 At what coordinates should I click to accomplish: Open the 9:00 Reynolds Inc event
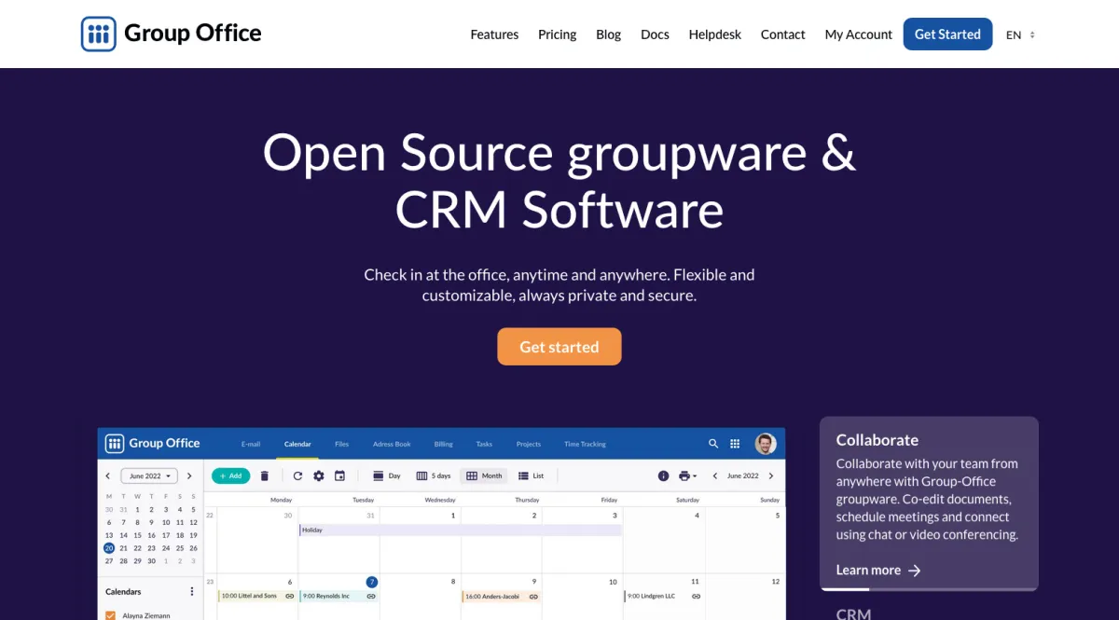point(338,596)
